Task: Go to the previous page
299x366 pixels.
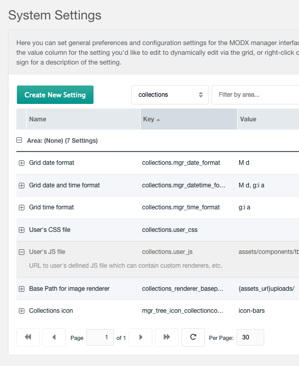Action: click(54, 337)
